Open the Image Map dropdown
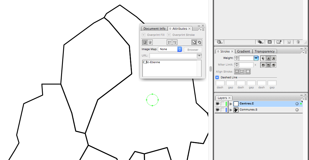Viewport: 309px width, 160px height. 170,49
